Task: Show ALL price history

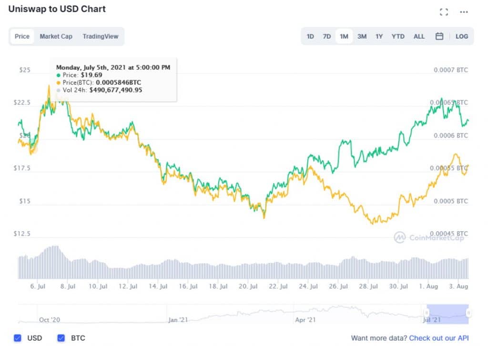Action: tap(419, 36)
